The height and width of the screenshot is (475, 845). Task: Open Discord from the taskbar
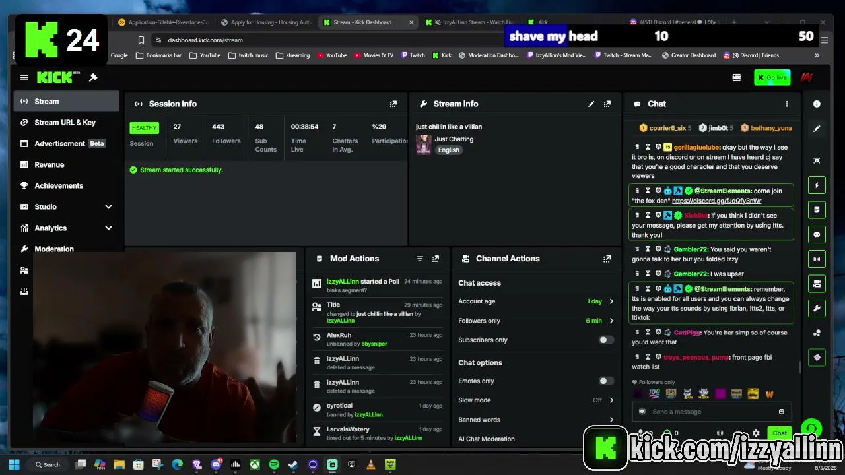point(216,464)
